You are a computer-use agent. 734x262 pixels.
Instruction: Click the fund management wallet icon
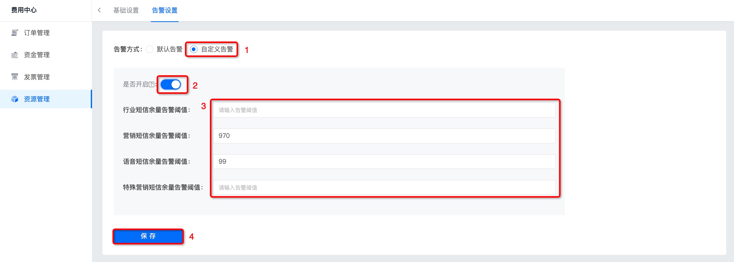pyautogui.click(x=15, y=55)
